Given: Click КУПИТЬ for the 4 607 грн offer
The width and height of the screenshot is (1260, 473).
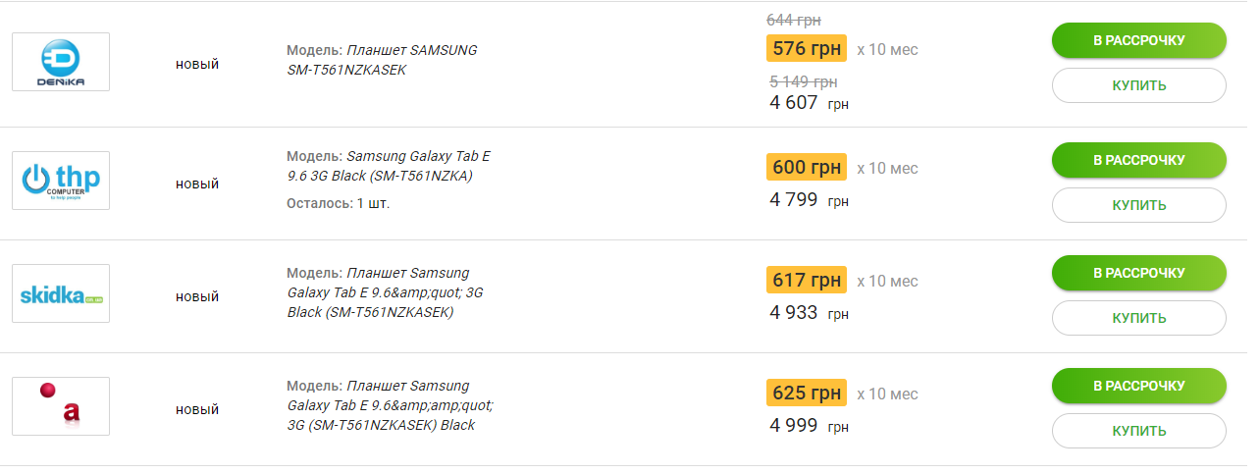Looking at the screenshot, I should click(x=1139, y=85).
